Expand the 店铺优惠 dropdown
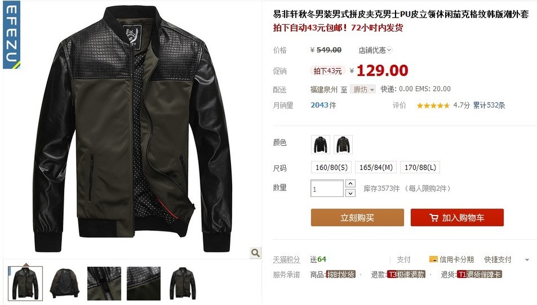Image resolution: width=537 pixels, height=305 pixels. [375, 50]
